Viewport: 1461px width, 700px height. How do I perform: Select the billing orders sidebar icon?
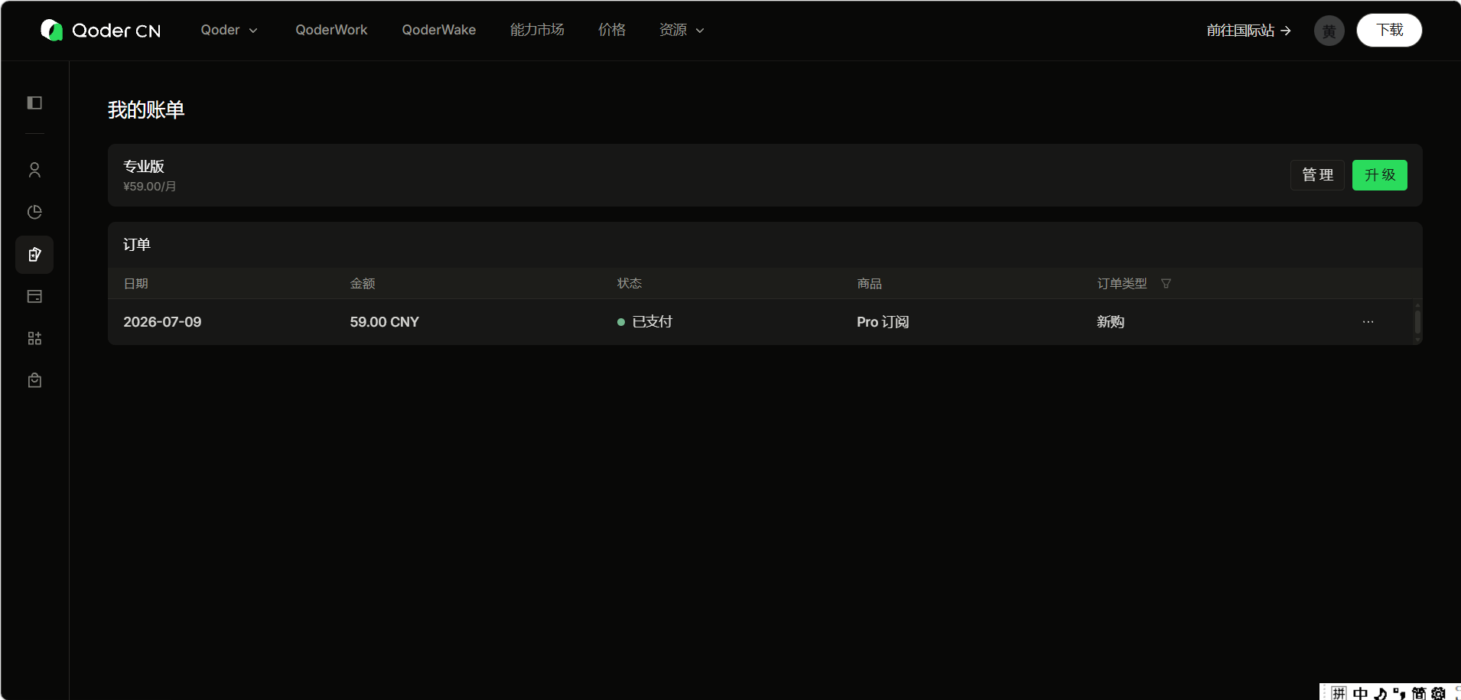click(34, 255)
